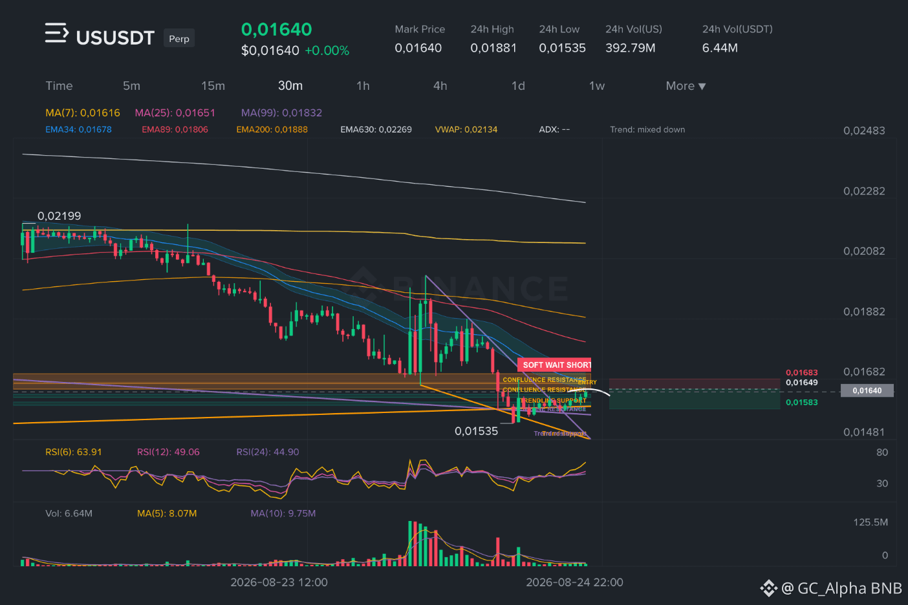Click the MA(99): 0,01832 indicator label
The width and height of the screenshot is (908, 605).
pyautogui.click(x=281, y=112)
